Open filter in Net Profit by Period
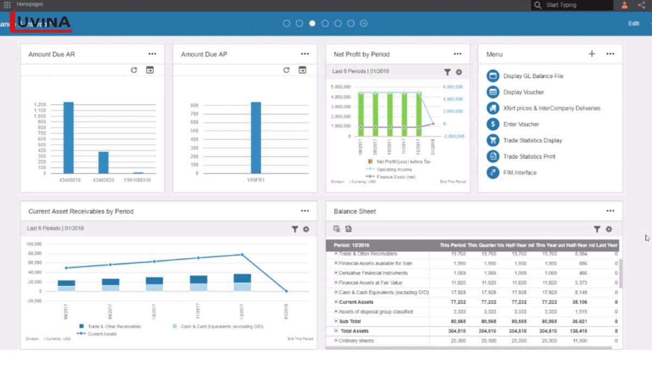This screenshot has width=652, height=367. point(447,72)
